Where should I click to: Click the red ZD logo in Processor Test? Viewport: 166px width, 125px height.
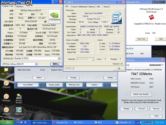click(x=151, y=17)
